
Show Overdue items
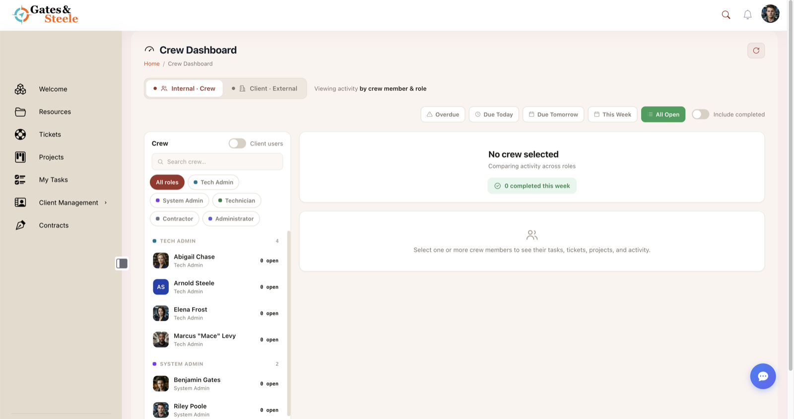(443, 114)
